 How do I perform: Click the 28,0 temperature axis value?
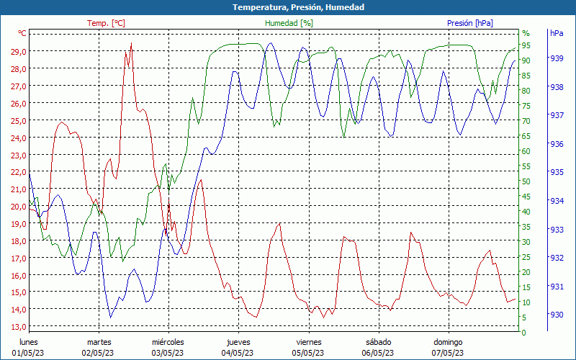click(18, 69)
